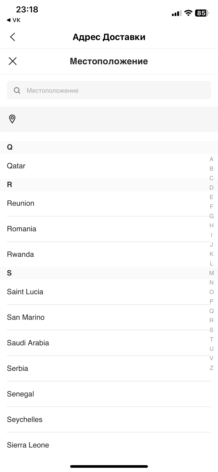The image size is (218, 472).
Task: Jump to letter T in alphabet index
Action: pos(211,340)
